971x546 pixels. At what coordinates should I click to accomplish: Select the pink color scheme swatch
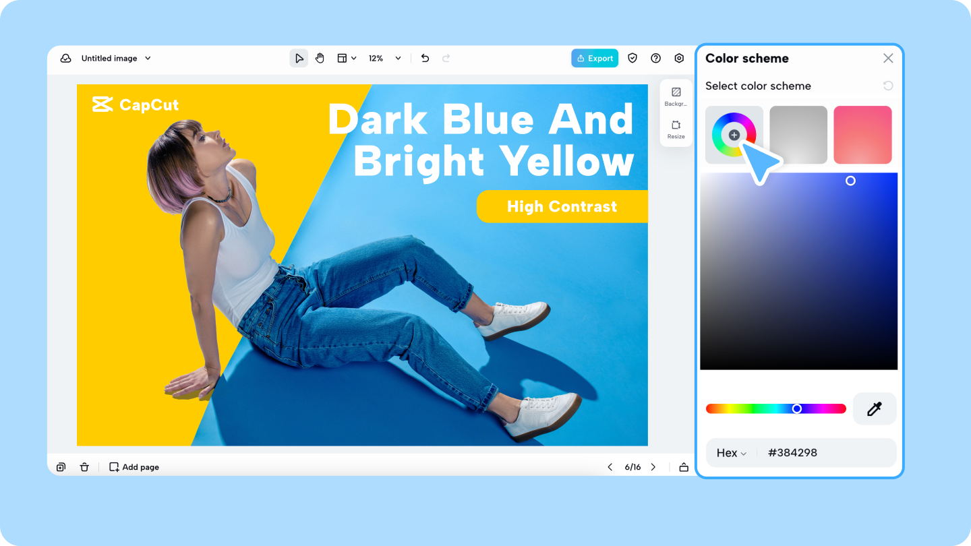[862, 134]
